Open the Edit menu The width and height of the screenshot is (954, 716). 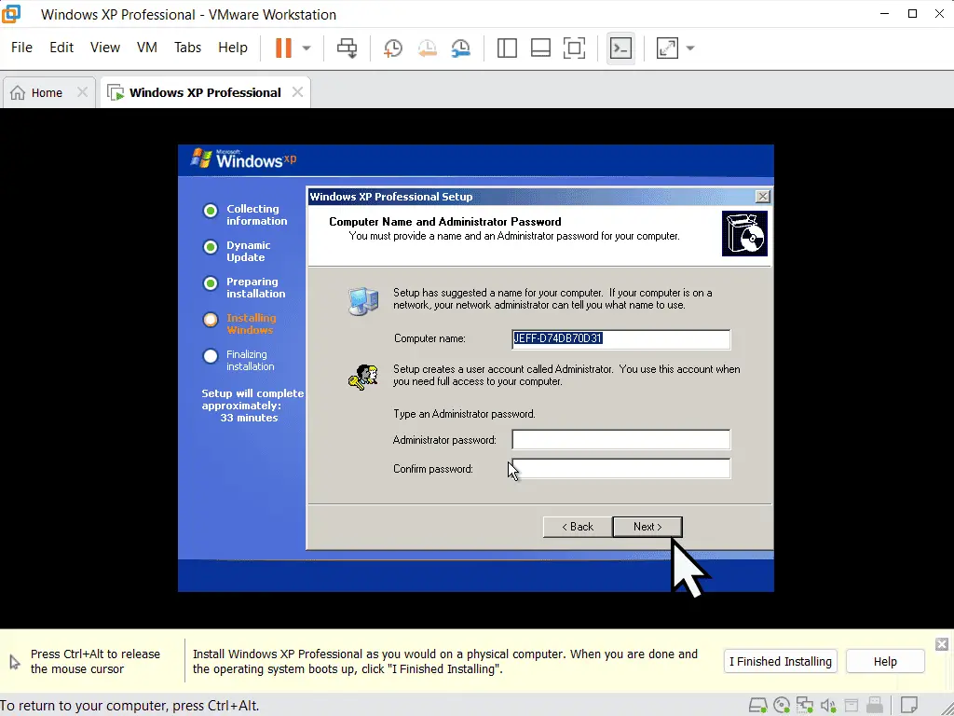tap(61, 48)
